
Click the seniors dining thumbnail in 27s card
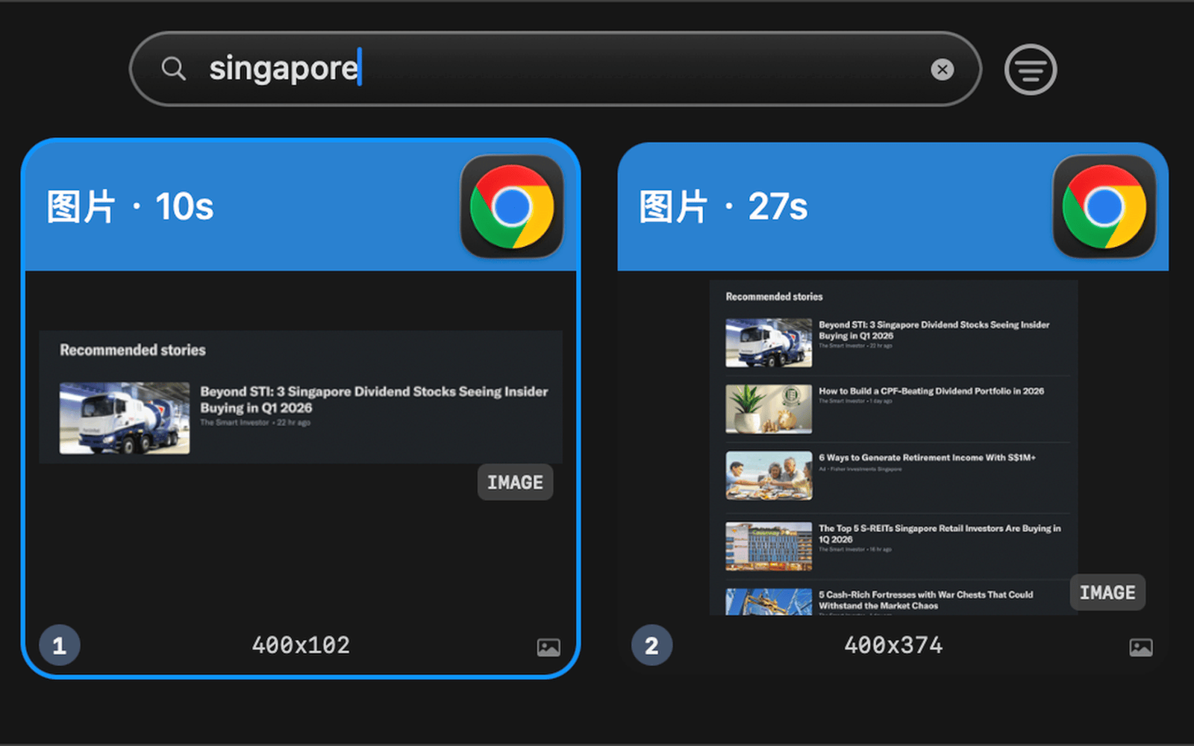(769, 475)
